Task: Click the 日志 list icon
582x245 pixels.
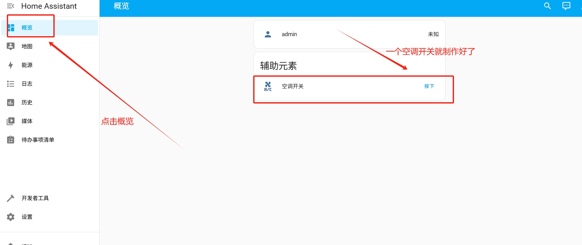Action: coord(11,84)
